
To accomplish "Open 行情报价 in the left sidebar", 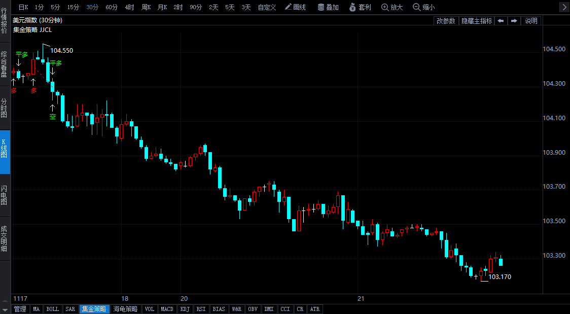I will click(5, 21).
